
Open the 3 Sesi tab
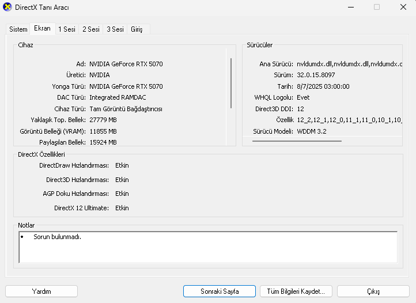[115, 29]
